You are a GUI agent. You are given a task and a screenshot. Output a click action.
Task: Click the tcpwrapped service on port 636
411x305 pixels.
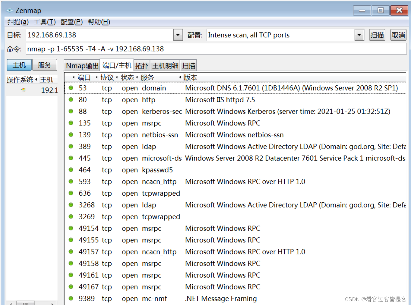click(161, 193)
